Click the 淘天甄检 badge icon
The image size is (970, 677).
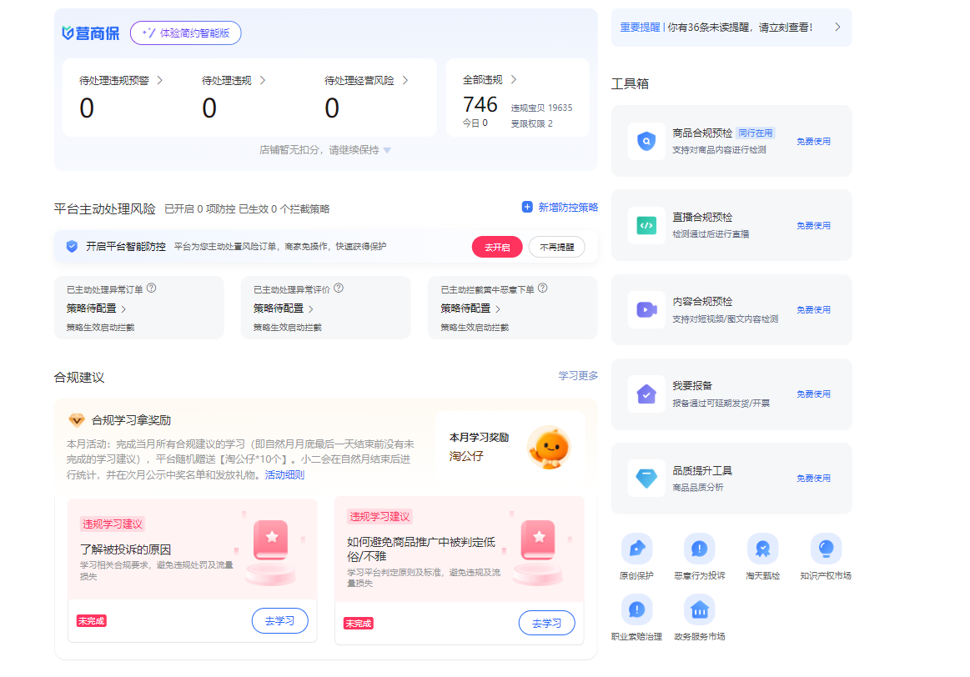pyautogui.click(x=762, y=549)
